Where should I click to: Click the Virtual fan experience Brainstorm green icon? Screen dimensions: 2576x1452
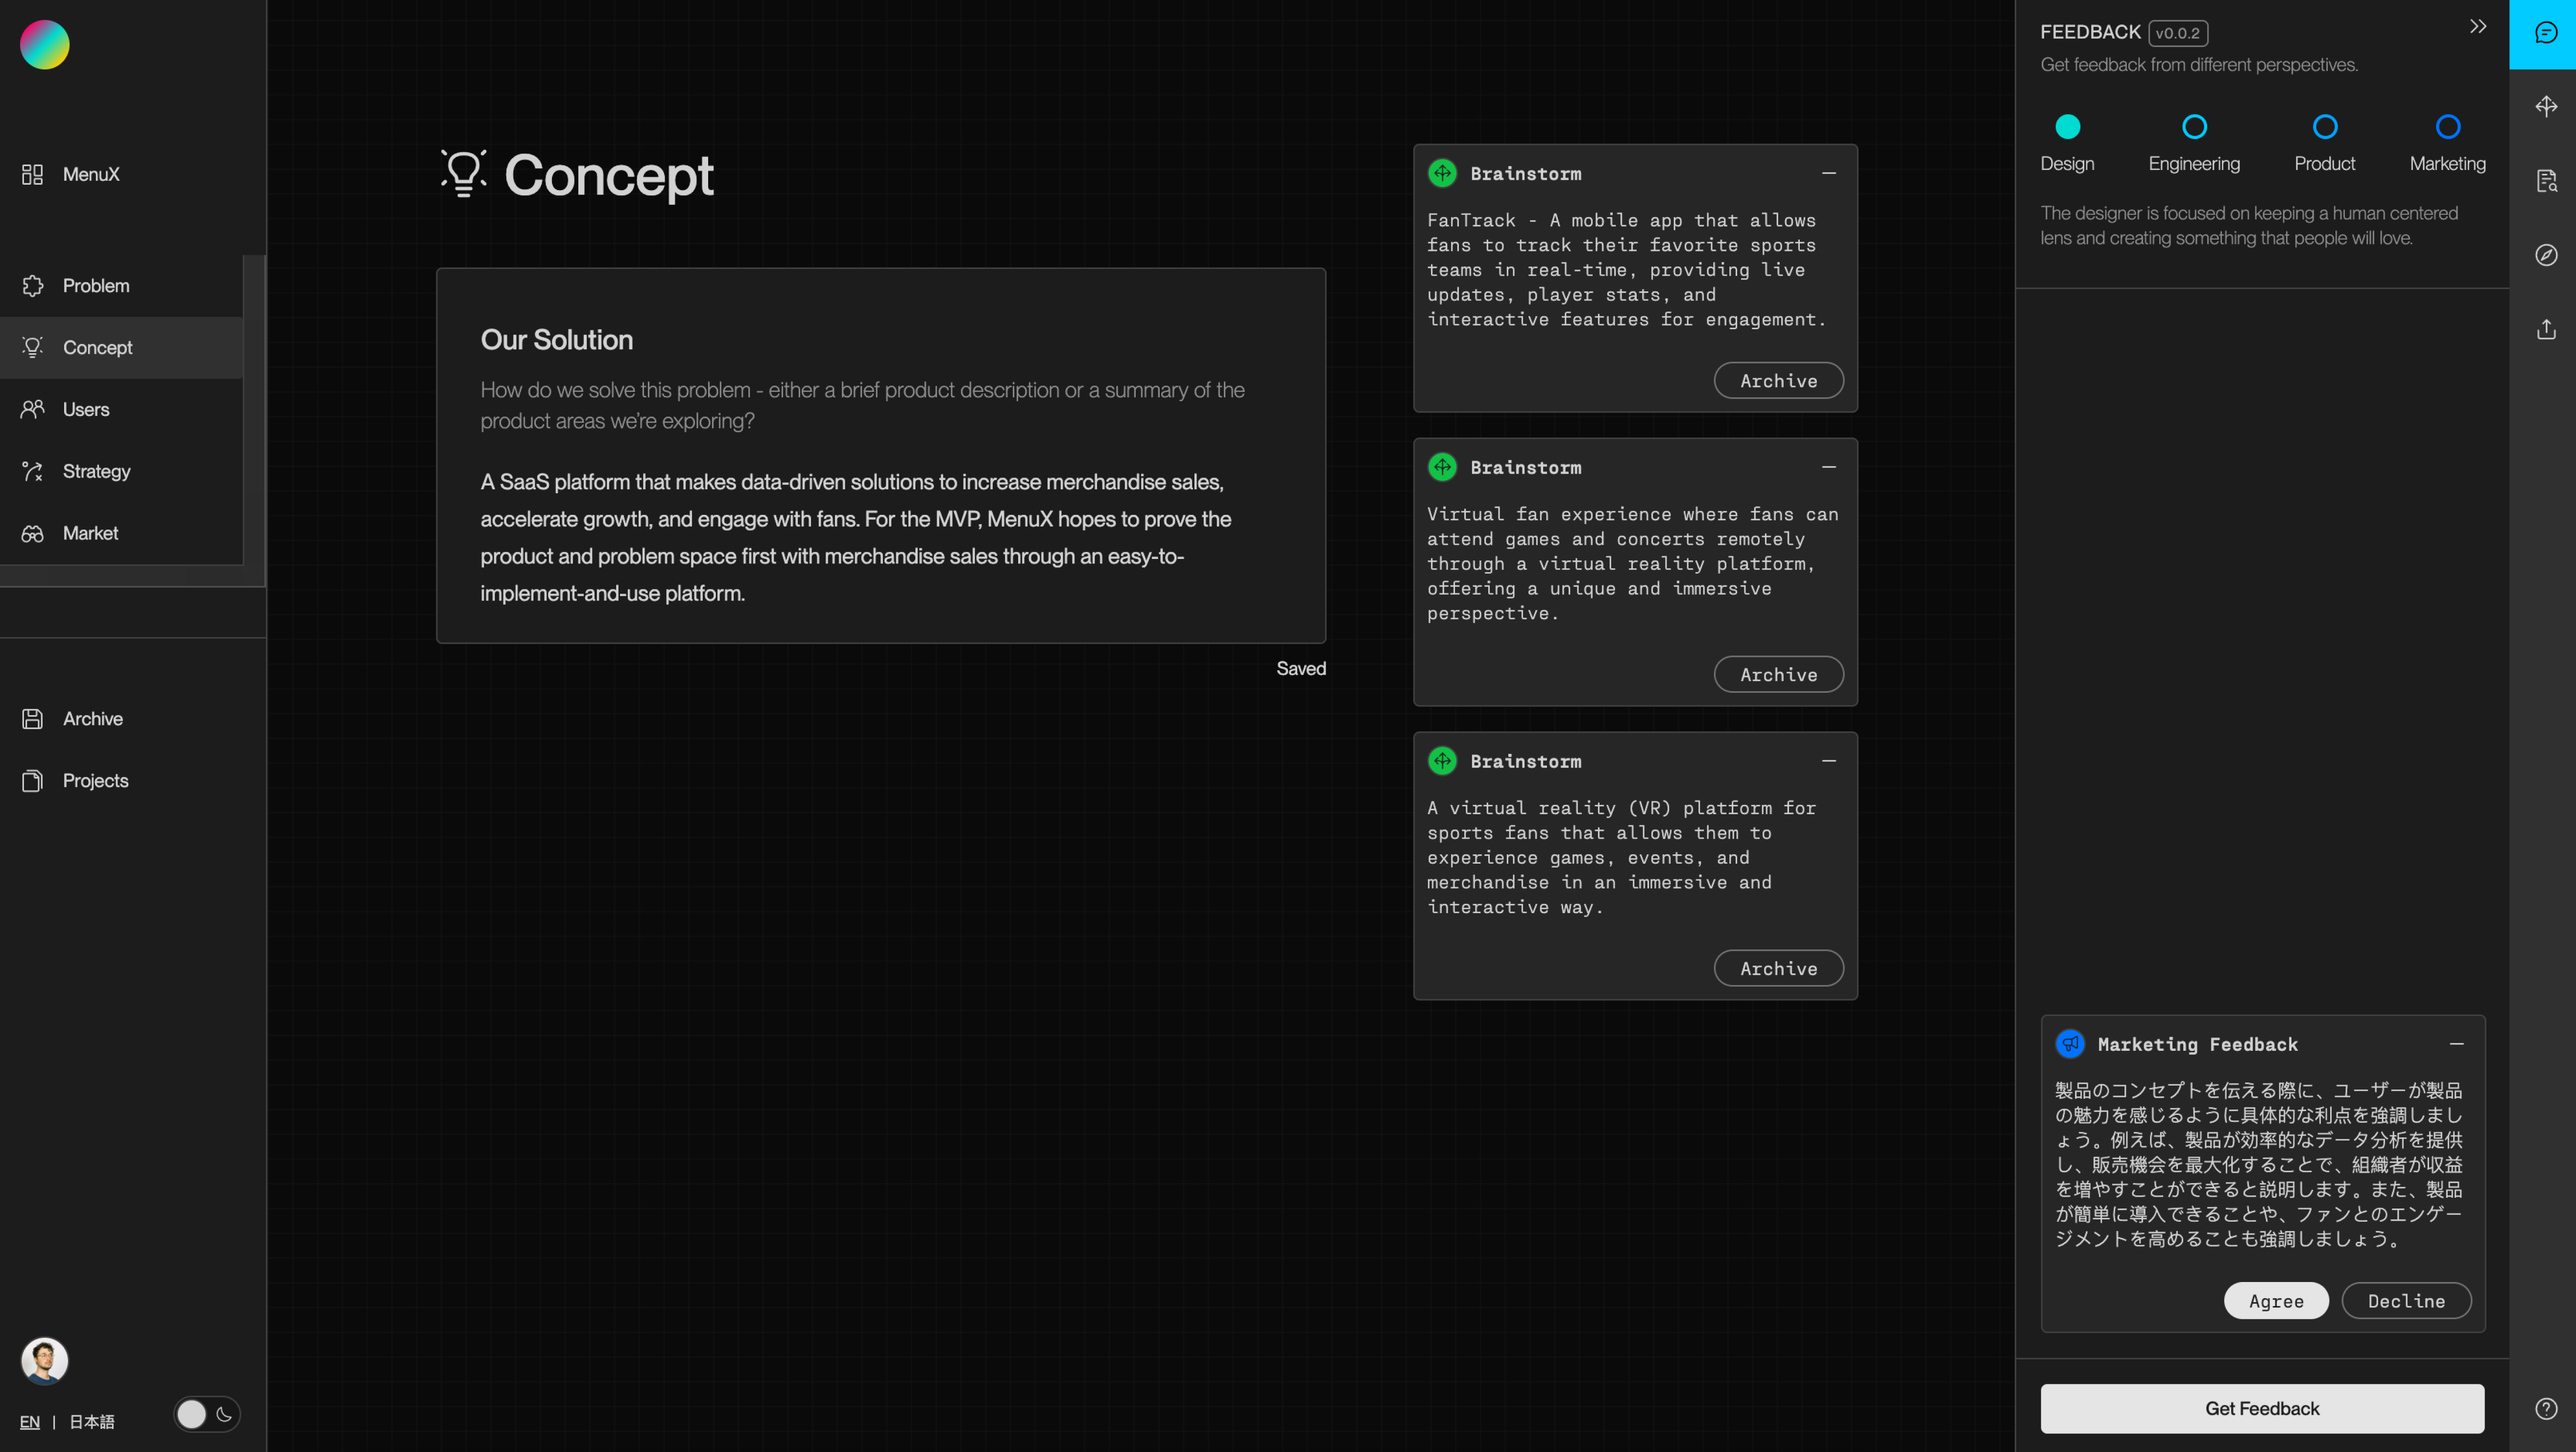click(x=1442, y=467)
